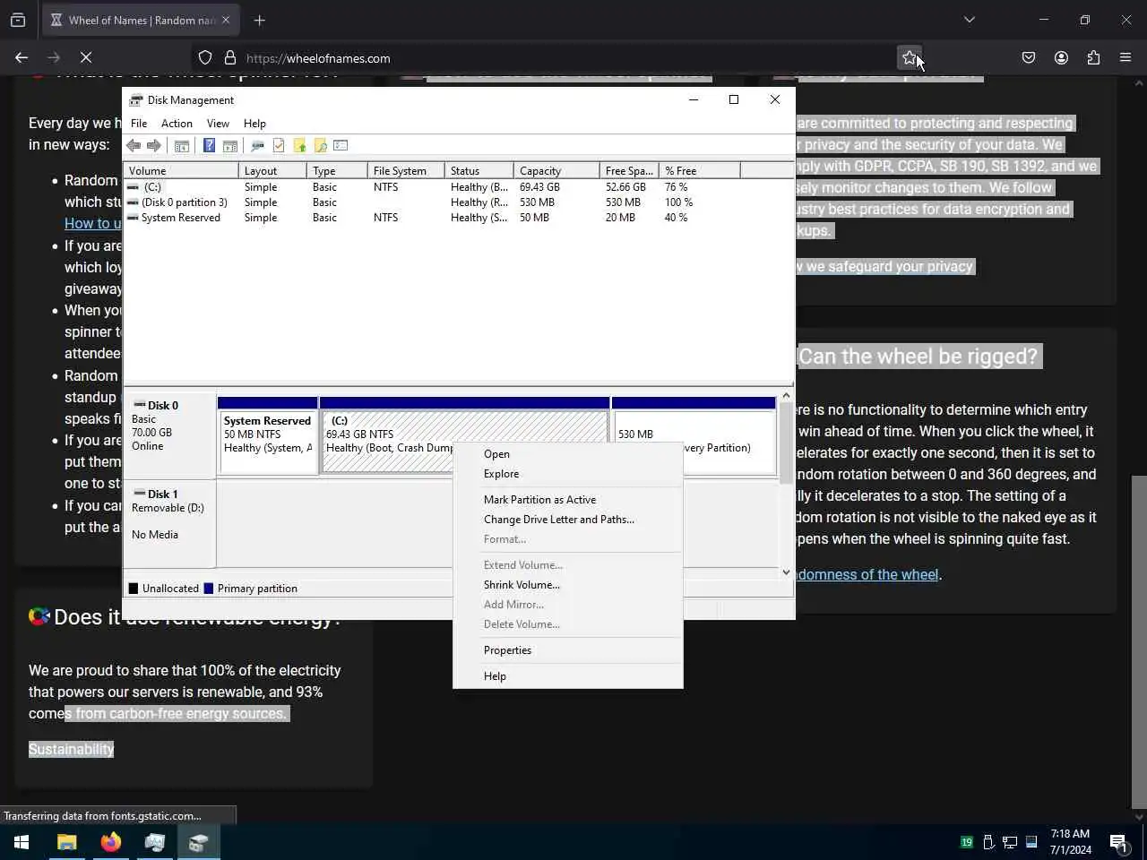The height and width of the screenshot is (860, 1147).
Task: Sort by the Volume column header
Action: 181,171
